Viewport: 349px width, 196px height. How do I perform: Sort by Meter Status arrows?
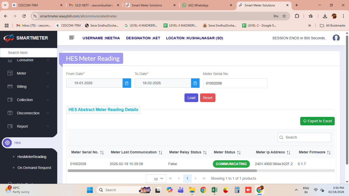point(239,152)
